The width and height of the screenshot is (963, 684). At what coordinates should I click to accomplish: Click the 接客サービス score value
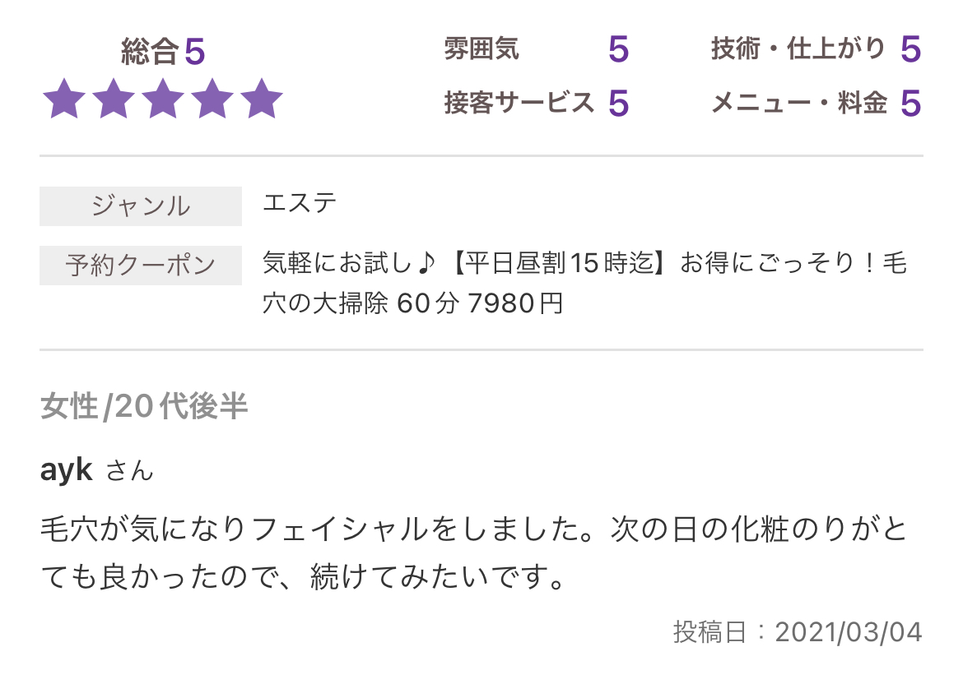(x=618, y=104)
